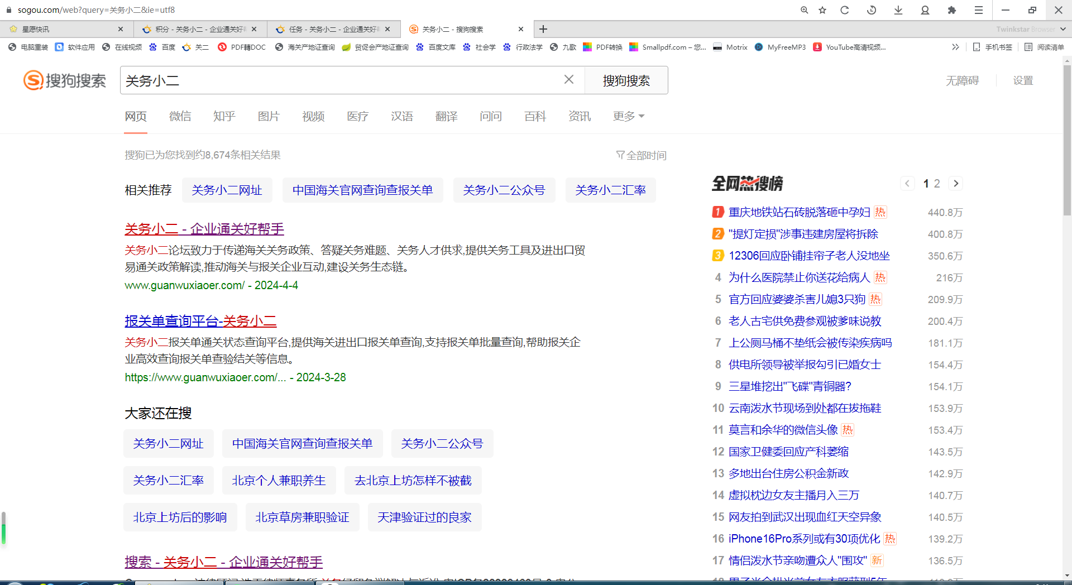Open the 设置 settings link
This screenshot has width=1072, height=585.
[x=1023, y=80]
